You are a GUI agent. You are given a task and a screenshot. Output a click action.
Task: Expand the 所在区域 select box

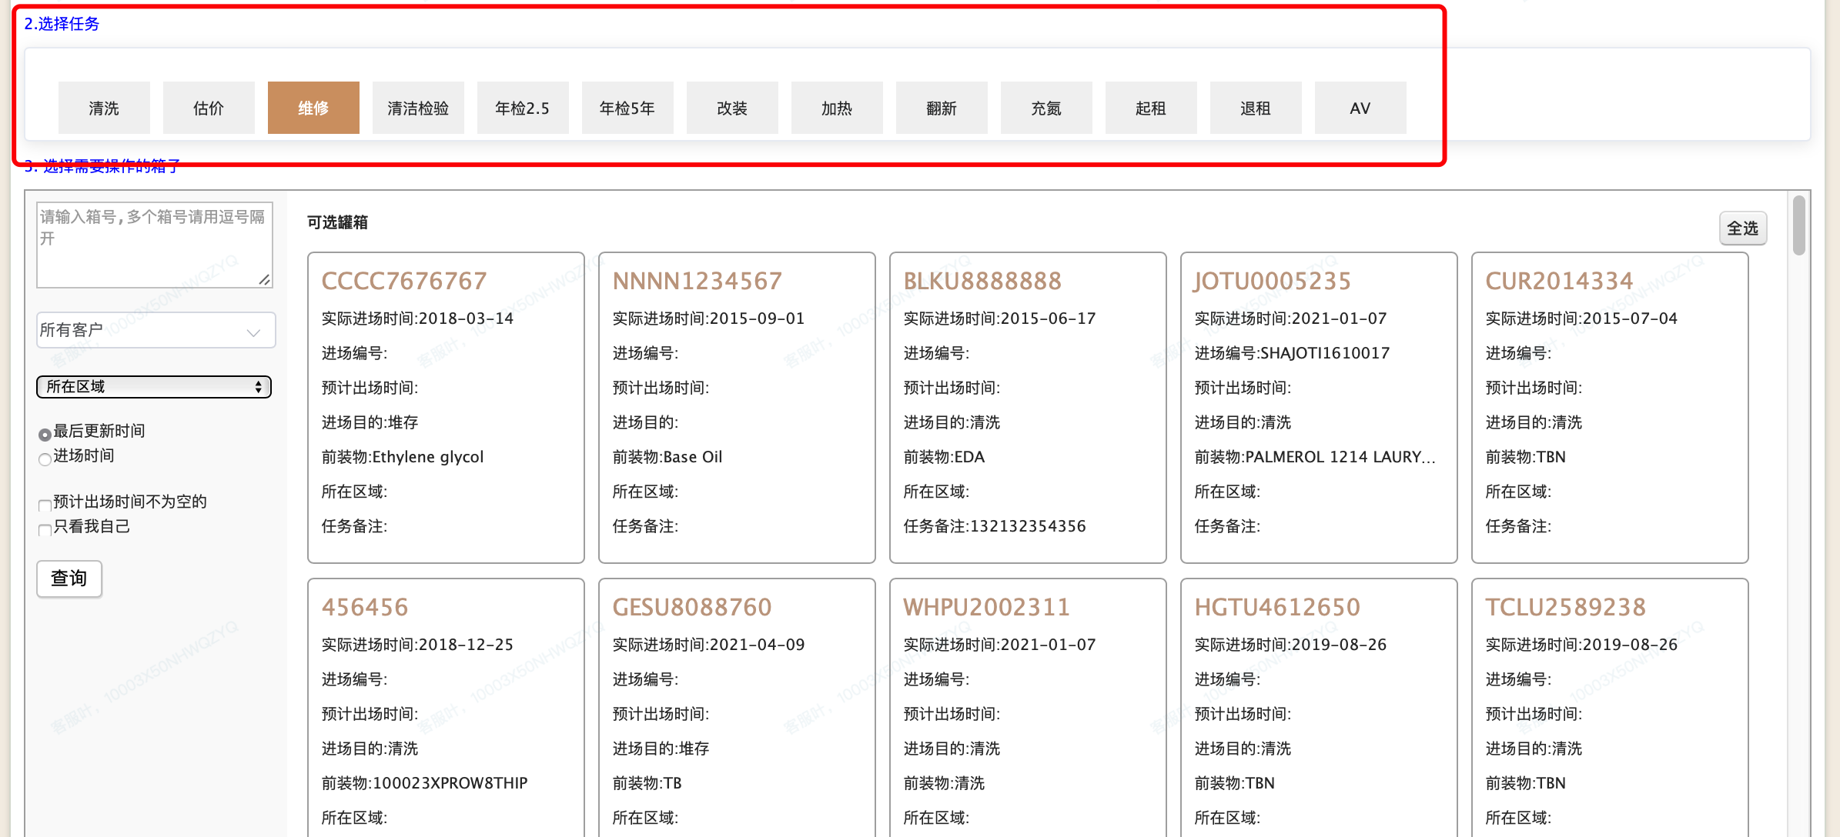154,387
